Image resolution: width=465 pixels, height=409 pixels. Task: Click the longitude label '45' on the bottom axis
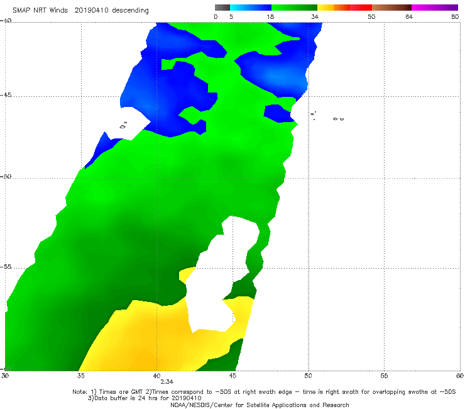pyautogui.click(x=232, y=376)
